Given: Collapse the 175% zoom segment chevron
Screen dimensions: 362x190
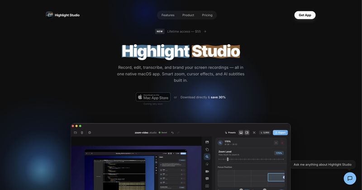Looking at the screenshot, I should tap(276, 143).
